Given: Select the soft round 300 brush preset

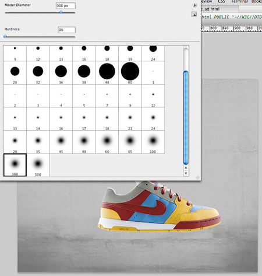Looking at the screenshot, I should click(x=15, y=165).
